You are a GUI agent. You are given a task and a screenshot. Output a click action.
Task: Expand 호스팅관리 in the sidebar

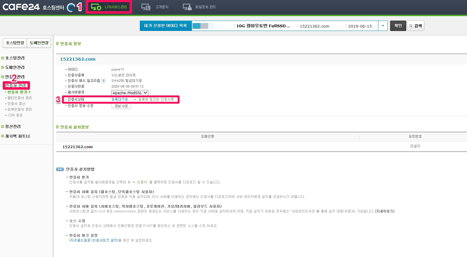pyautogui.click(x=15, y=58)
